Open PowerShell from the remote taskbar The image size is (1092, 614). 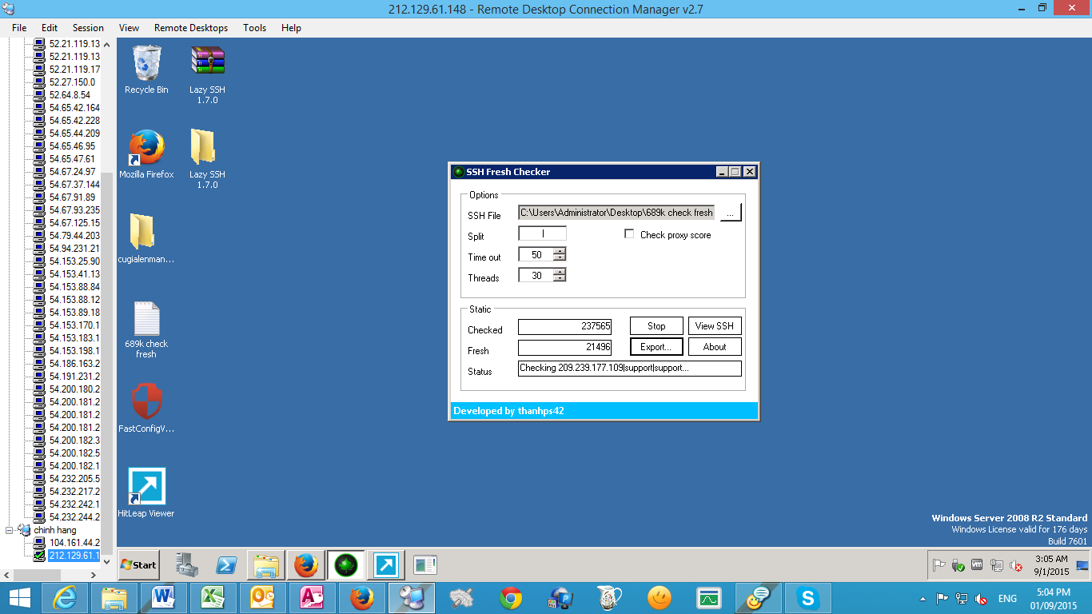(x=226, y=565)
